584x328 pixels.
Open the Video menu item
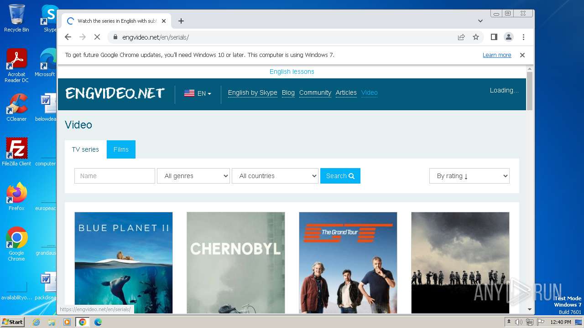(x=370, y=92)
